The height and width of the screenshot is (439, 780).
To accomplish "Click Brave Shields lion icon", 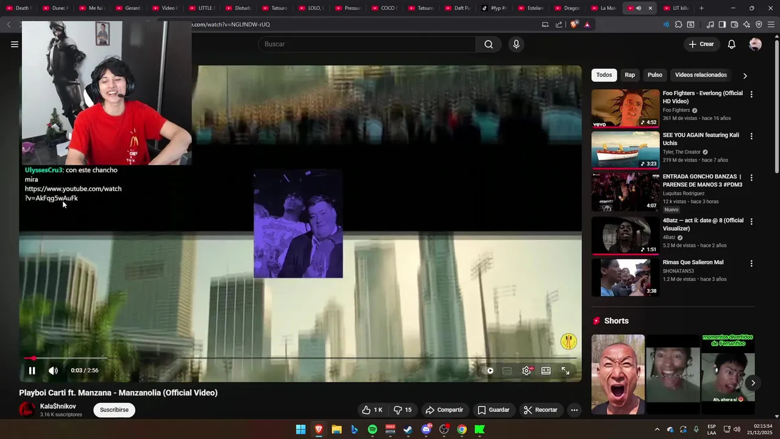I will [574, 24].
